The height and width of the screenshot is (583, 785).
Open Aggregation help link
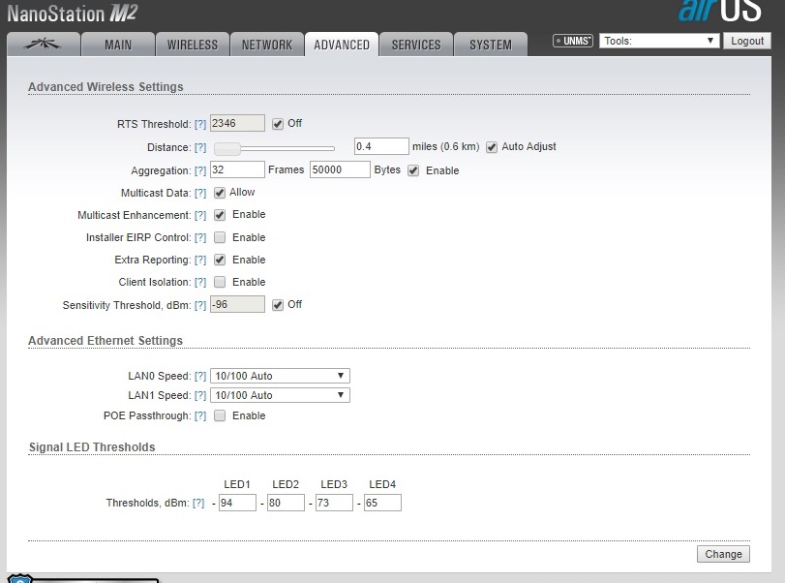click(200, 170)
